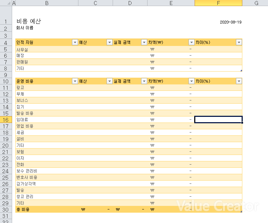Open 실제 금액 filter dropdown in row 10
This screenshot has width=268, height=223.
(144, 81)
